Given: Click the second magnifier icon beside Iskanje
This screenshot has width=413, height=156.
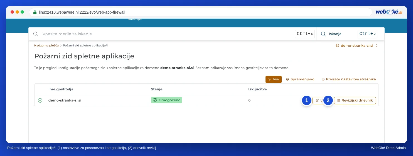Looking at the screenshot, I should pyautogui.click(x=323, y=34).
